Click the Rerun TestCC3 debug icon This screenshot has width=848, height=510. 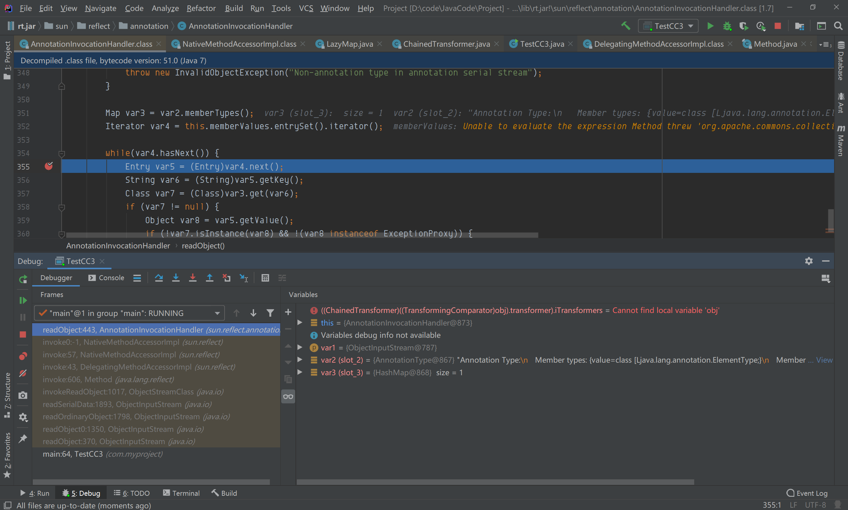tap(23, 279)
